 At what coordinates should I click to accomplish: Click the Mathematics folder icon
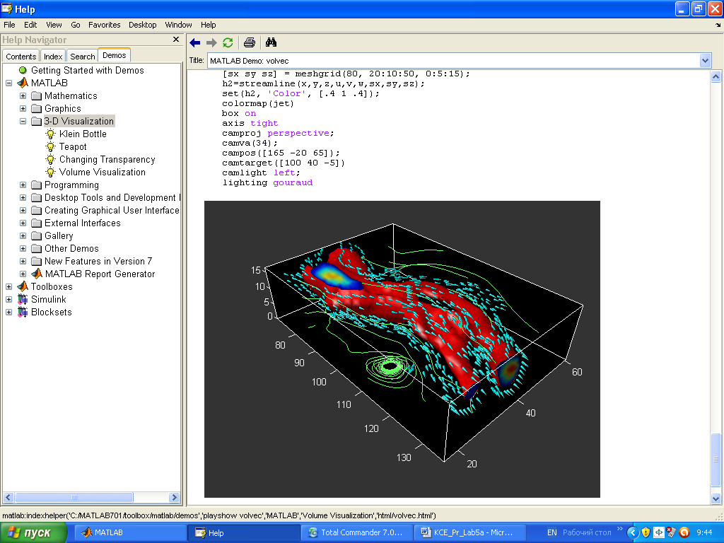click(37, 96)
